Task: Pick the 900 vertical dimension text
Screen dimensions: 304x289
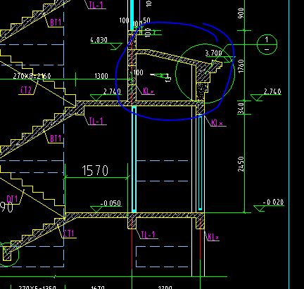Action: pos(241,13)
